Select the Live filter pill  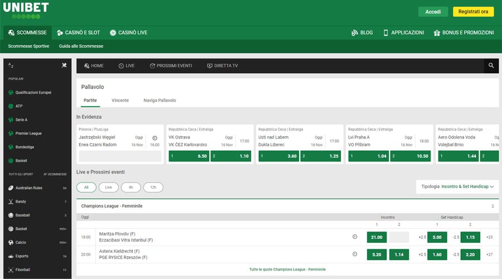pyautogui.click(x=109, y=187)
